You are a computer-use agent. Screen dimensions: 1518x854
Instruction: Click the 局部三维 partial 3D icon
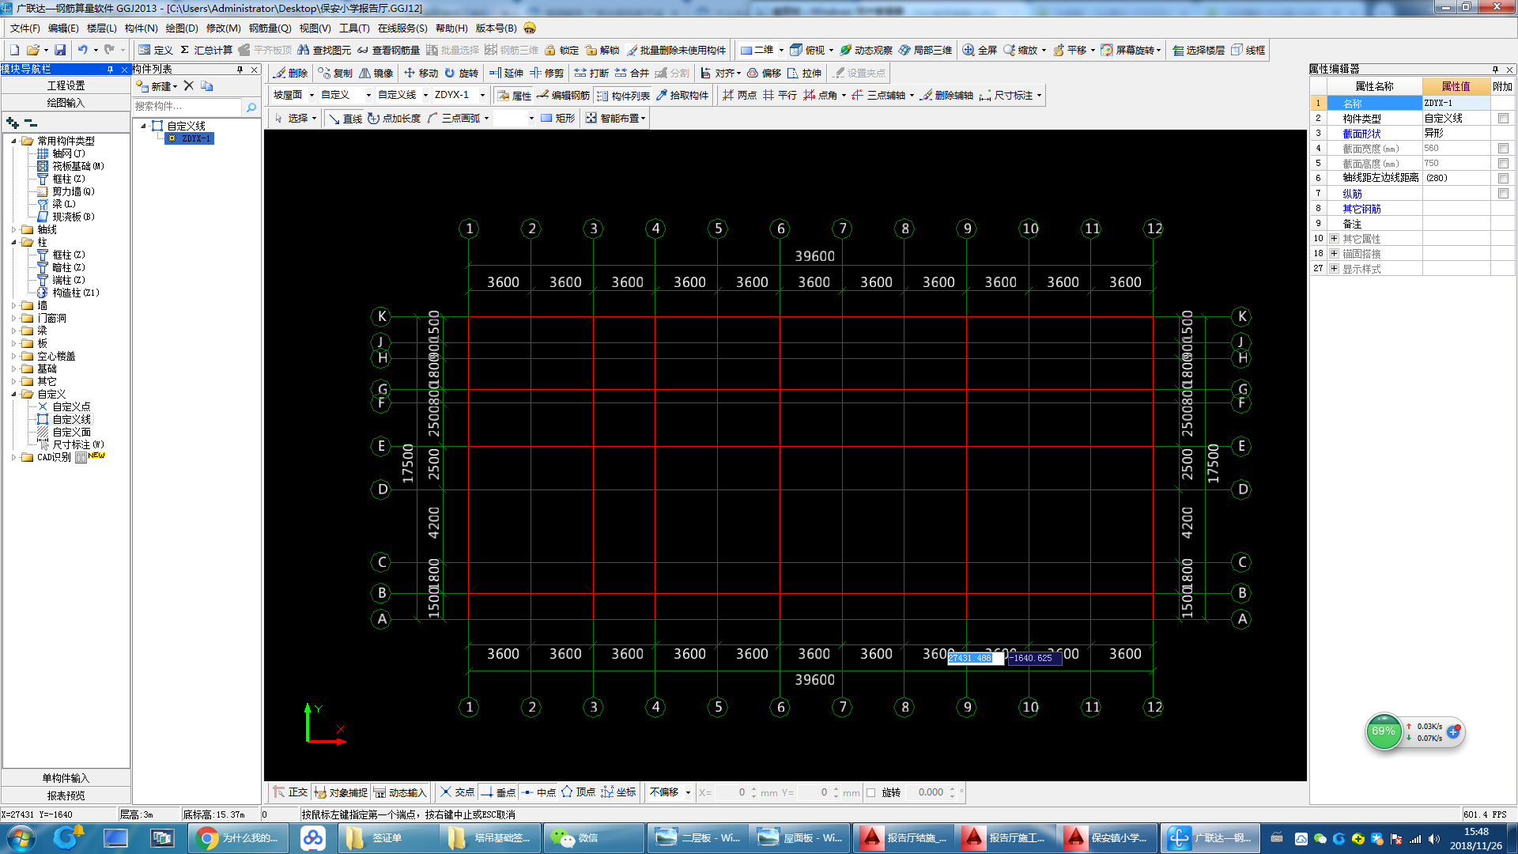click(x=925, y=50)
